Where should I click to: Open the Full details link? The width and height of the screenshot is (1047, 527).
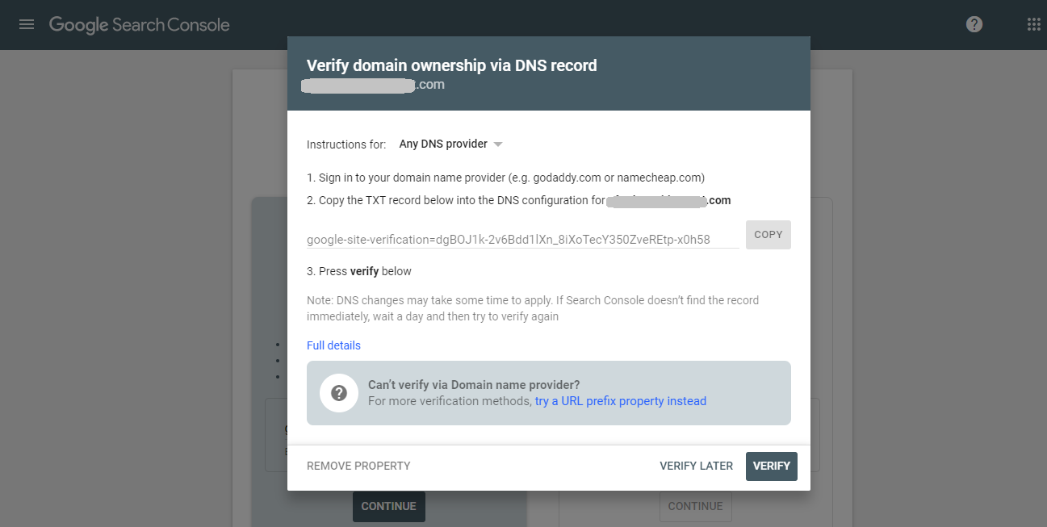[333, 345]
